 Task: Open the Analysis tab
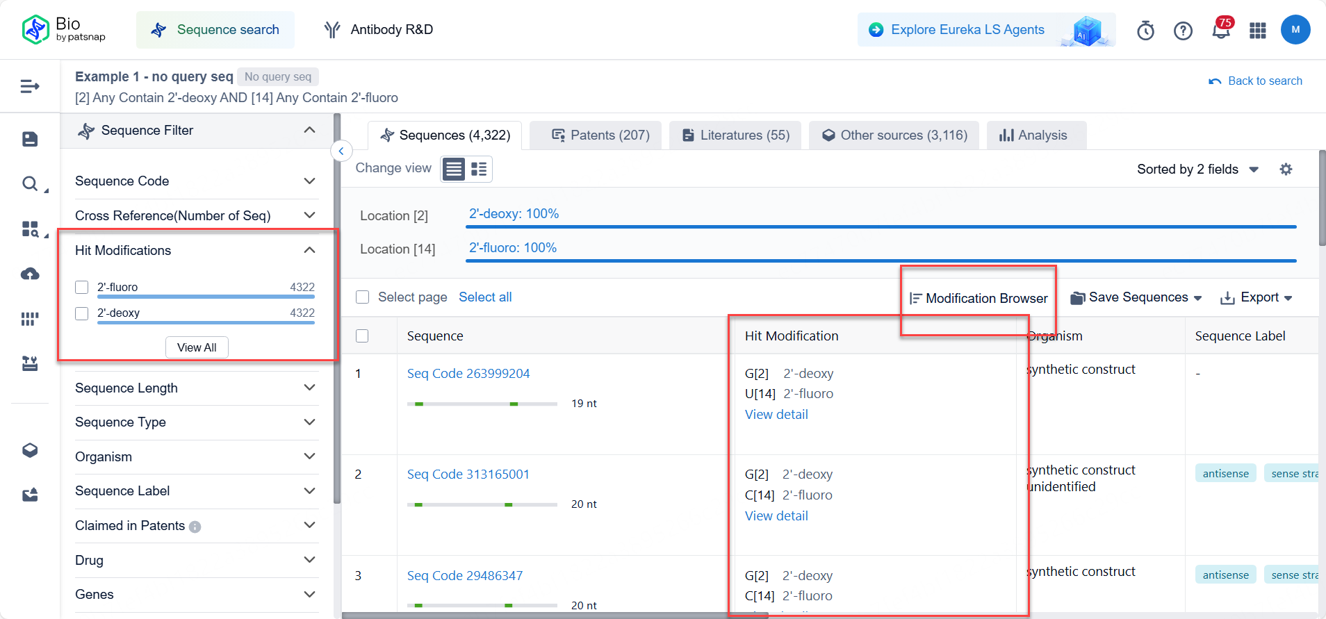(x=1033, y=135)
